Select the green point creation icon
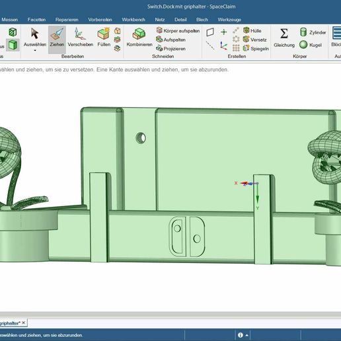Screen dimensions: 341x341 point(224,32)
